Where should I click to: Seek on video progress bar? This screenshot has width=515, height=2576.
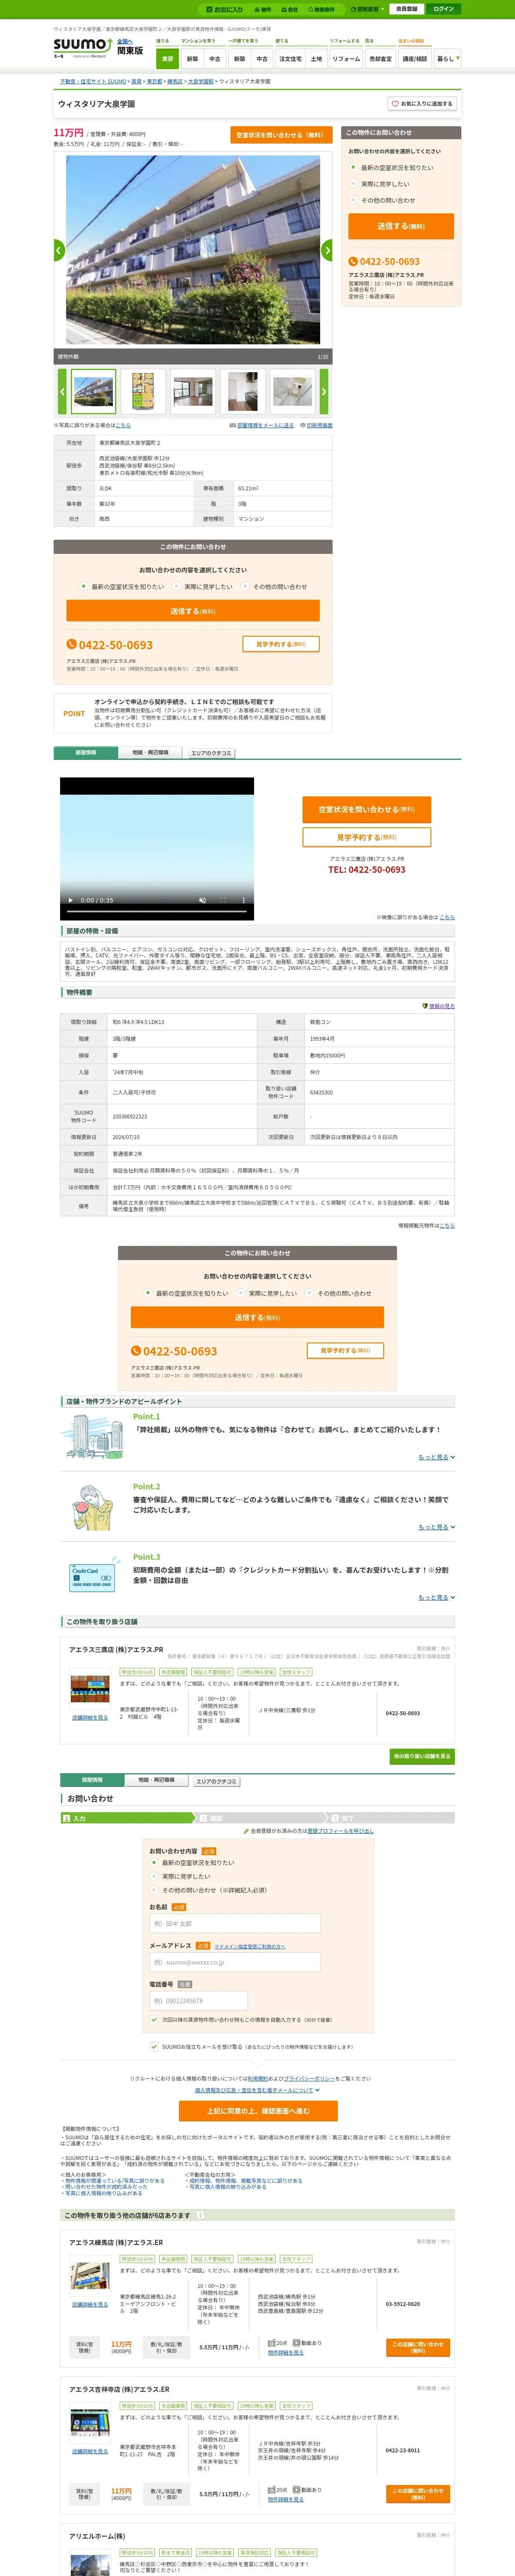tap(157, 911)
